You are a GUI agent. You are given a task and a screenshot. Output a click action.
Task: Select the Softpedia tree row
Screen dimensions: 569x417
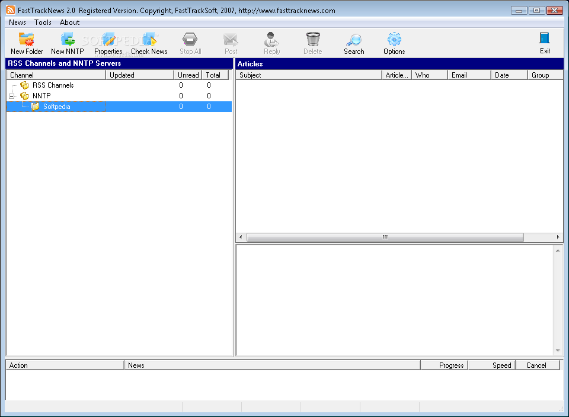[x=119, y=107]
